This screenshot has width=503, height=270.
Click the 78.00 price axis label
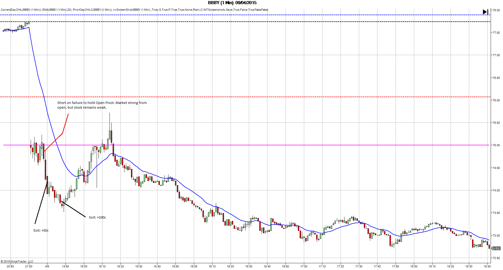coord(496,10)
